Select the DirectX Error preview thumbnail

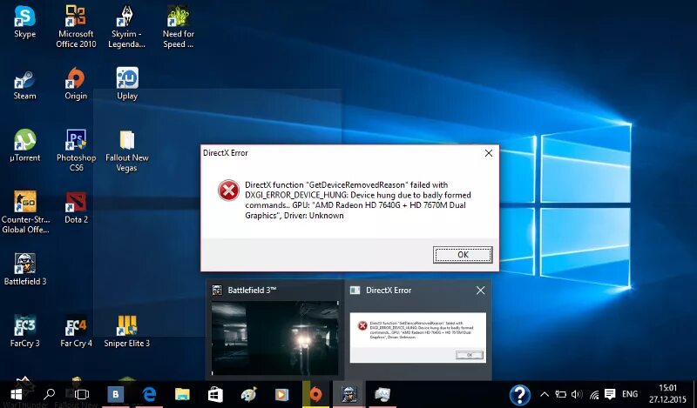tap(418, 338)
